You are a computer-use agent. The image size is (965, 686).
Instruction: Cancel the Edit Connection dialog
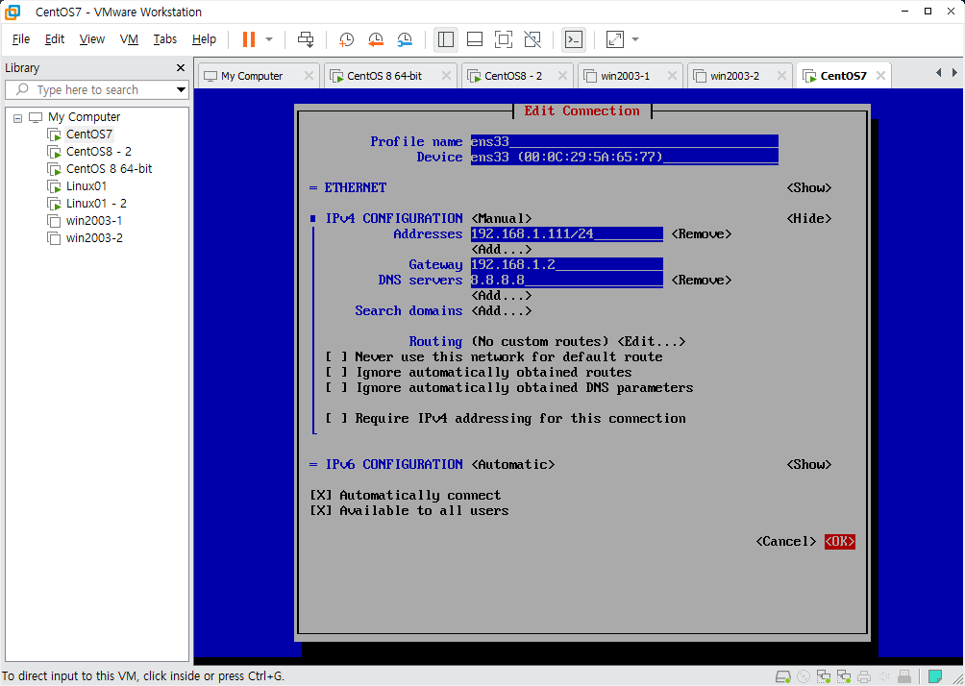point(786,542)
